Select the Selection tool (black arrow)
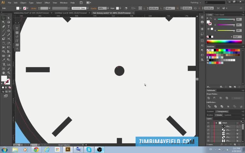Screen dimensions: 245x153 click(4, 18)
